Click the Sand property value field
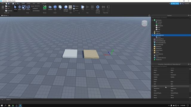Viewport: 191px width, 107px height. point(180,86)
